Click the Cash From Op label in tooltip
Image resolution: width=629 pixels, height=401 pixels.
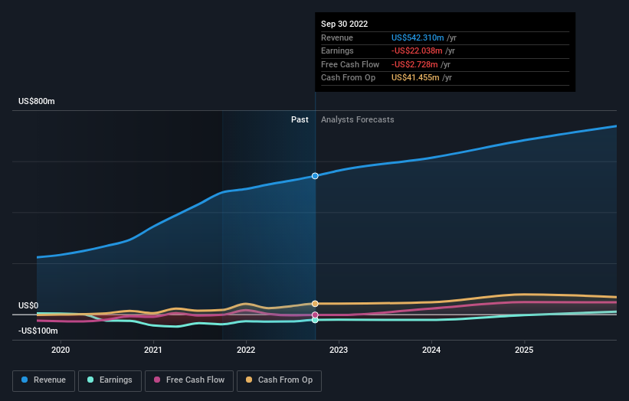[x=348, y=78]
